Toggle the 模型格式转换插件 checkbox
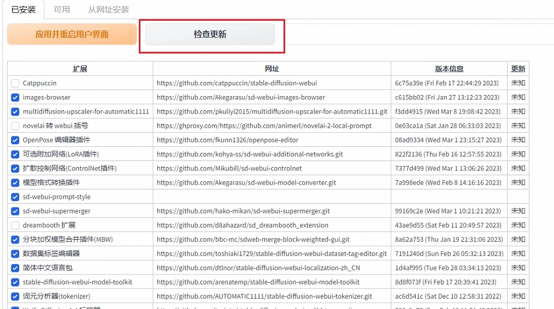The height and width of the screenshot is (309, 554). 15,183
